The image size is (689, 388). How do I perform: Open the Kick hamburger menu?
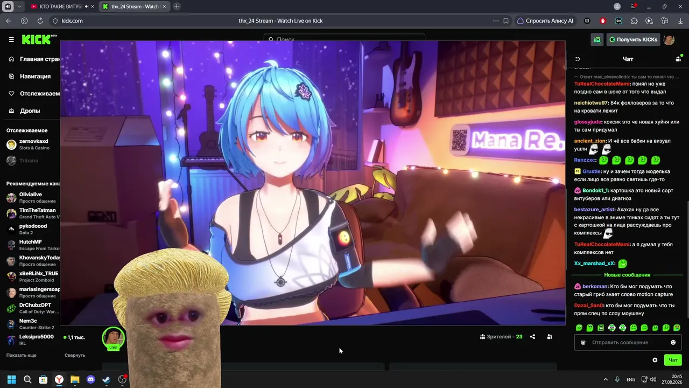[x=11, y=39]
